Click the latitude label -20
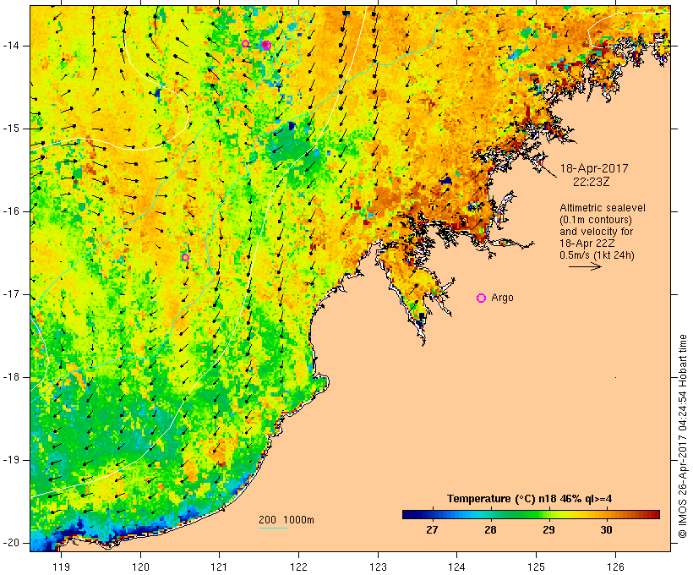Image resolution: width=693 pixels, height=575 pixels. coord(10,543)
